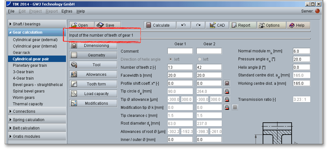This screenshot has height=149, width=328.
Task: Open the Tooth form section
Action: tap(93, 84)
